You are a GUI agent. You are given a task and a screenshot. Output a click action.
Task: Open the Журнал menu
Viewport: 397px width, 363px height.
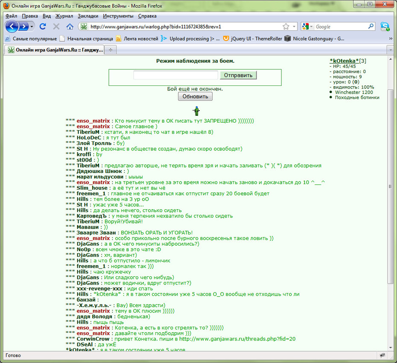tap(64, 16)
